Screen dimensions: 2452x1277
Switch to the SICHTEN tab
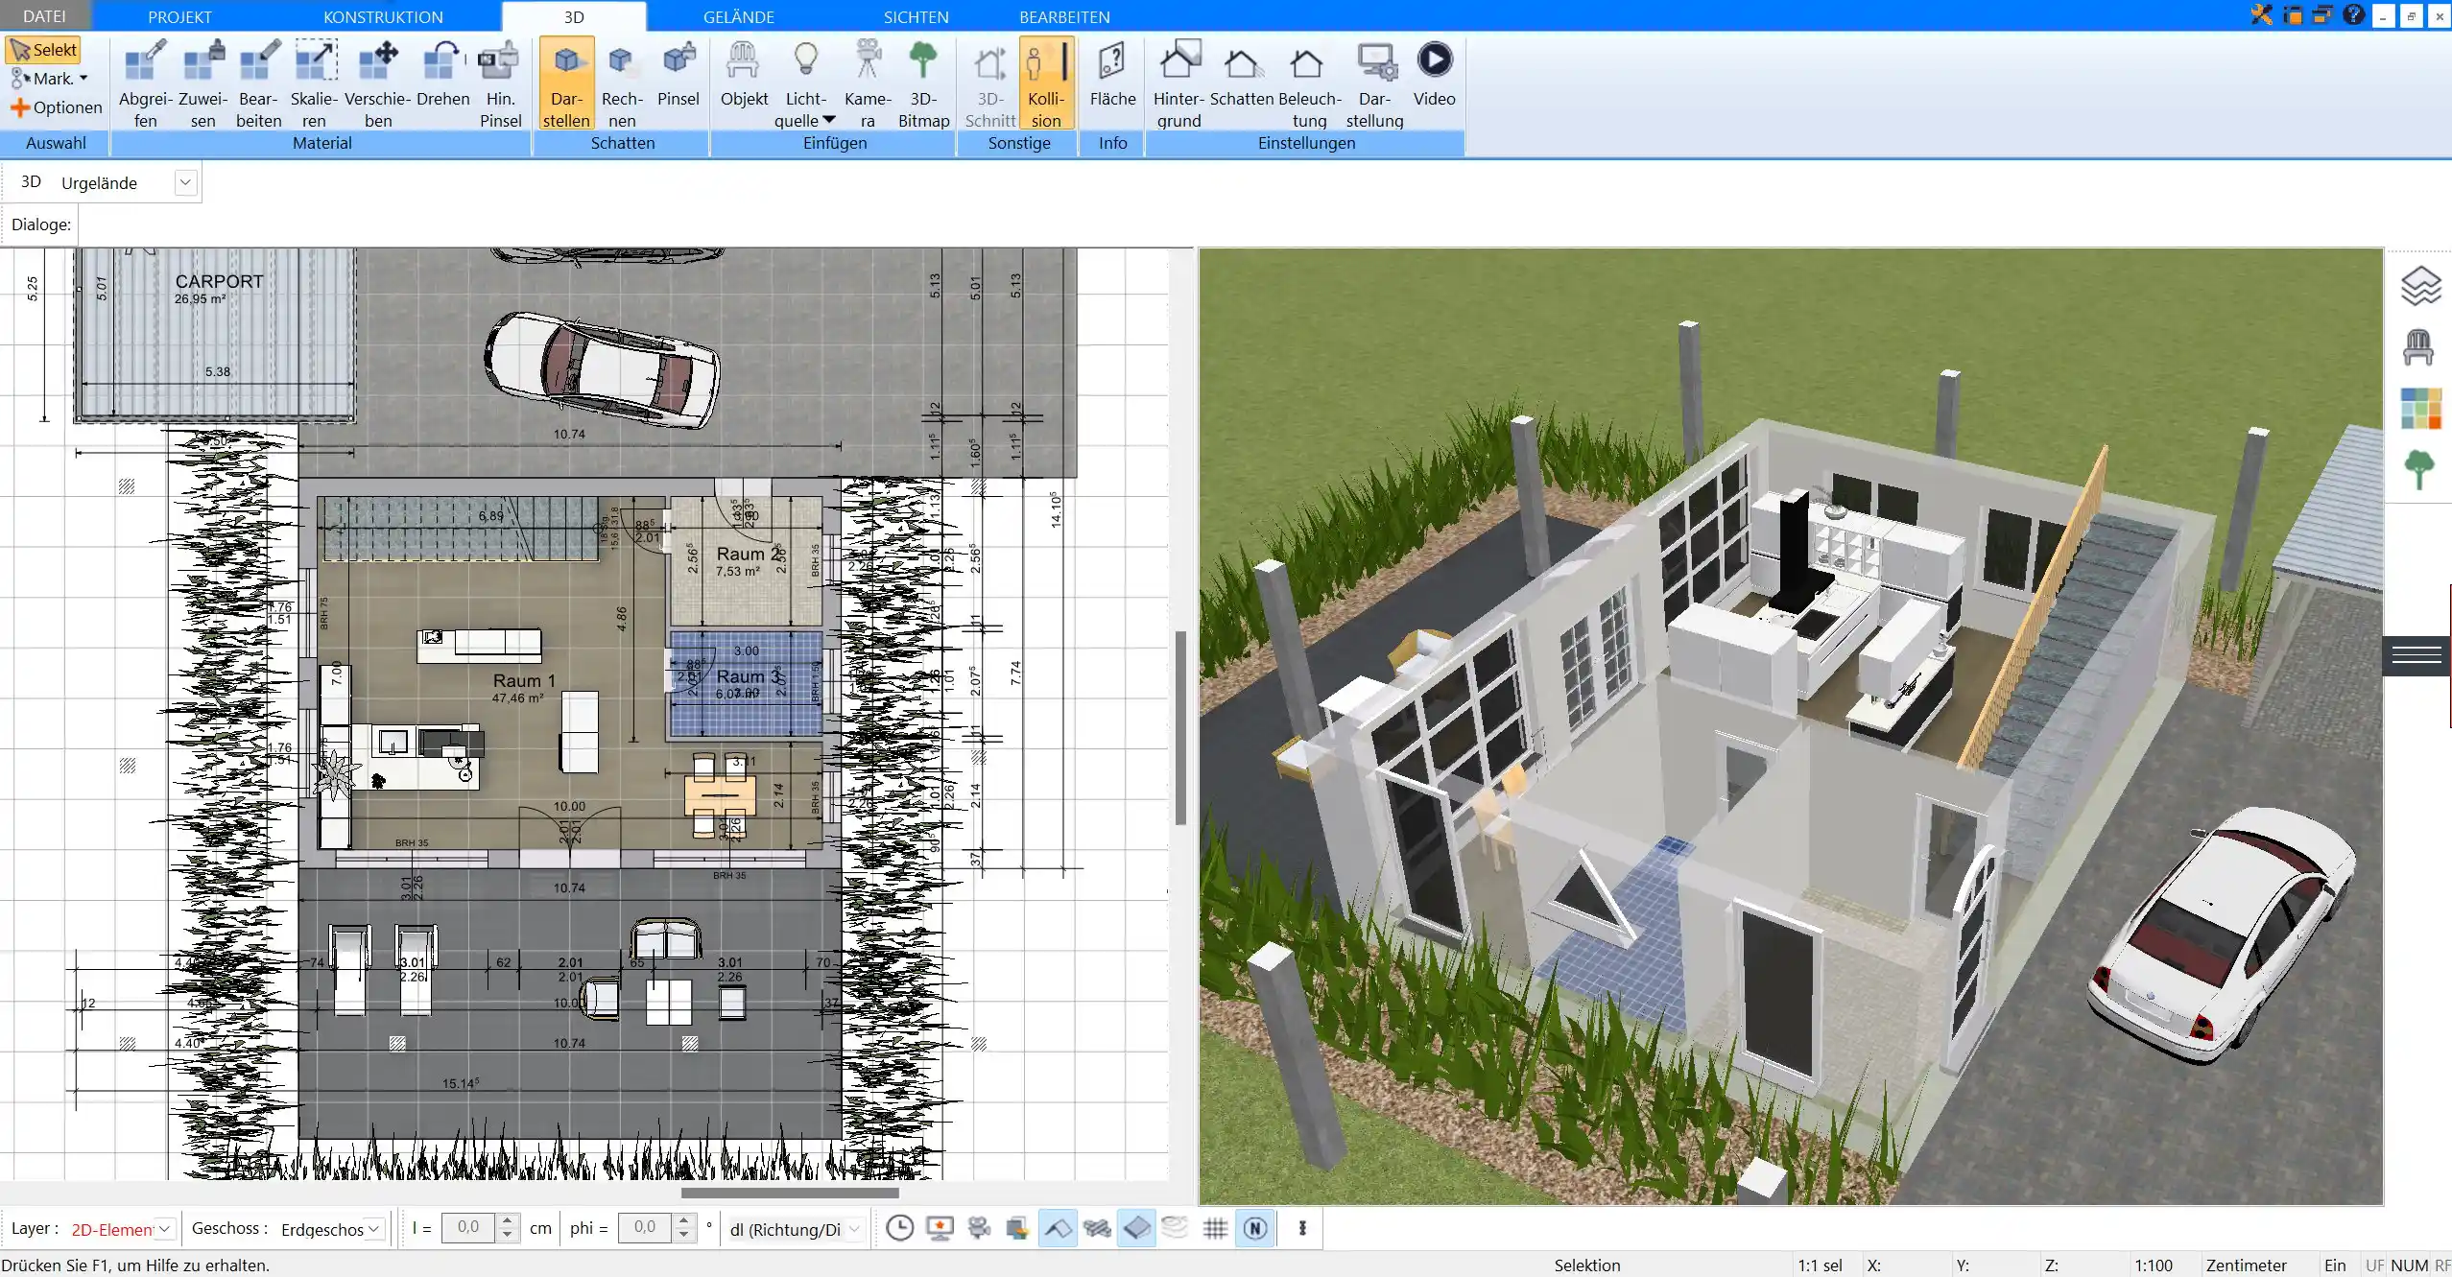click(x=917, y=16)
